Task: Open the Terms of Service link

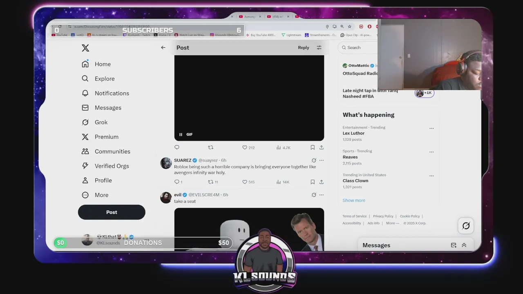Action: coord(355,216)
